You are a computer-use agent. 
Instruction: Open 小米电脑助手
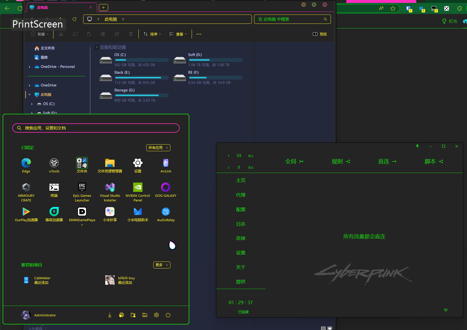coord(138,214)
